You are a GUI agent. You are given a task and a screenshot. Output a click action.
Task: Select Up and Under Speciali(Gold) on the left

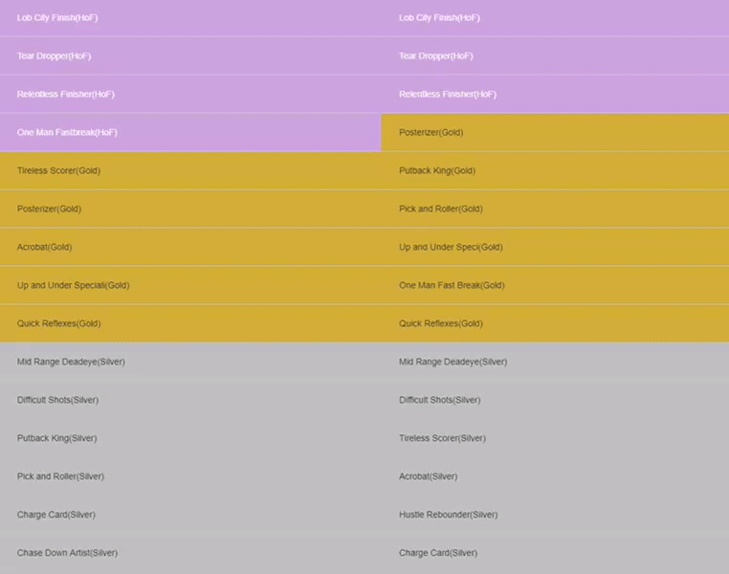click(x=190, y=285)
